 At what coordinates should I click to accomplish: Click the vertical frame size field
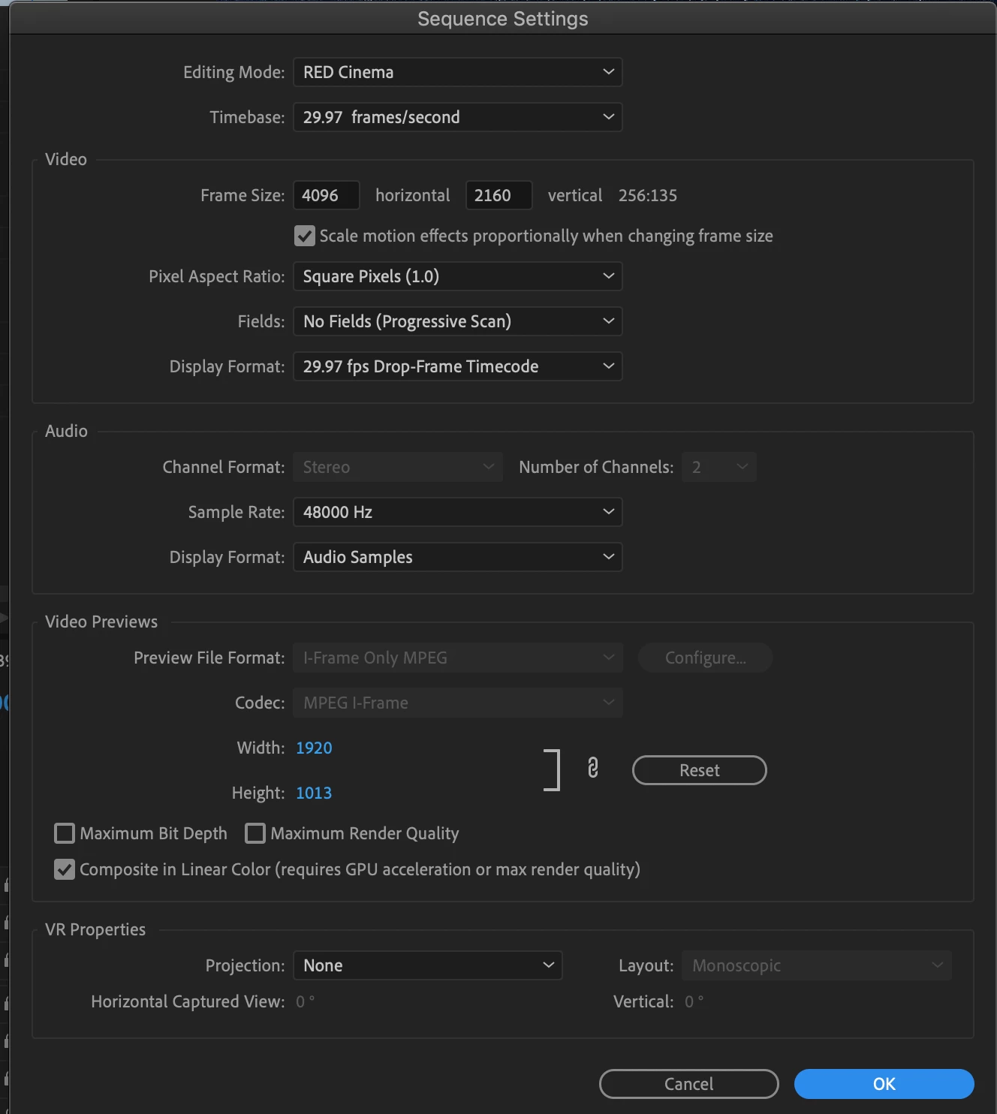tap(499, 195)
